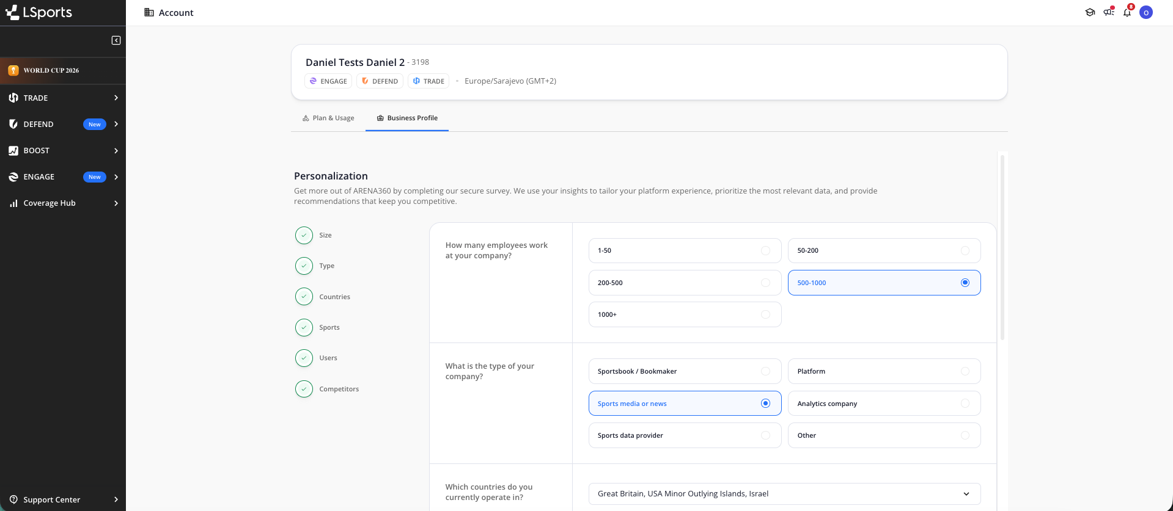Screen dimensions: 1173x511
Task: Click the TRADE product badge
Action: pyautogui.click(x=428, y=81)
